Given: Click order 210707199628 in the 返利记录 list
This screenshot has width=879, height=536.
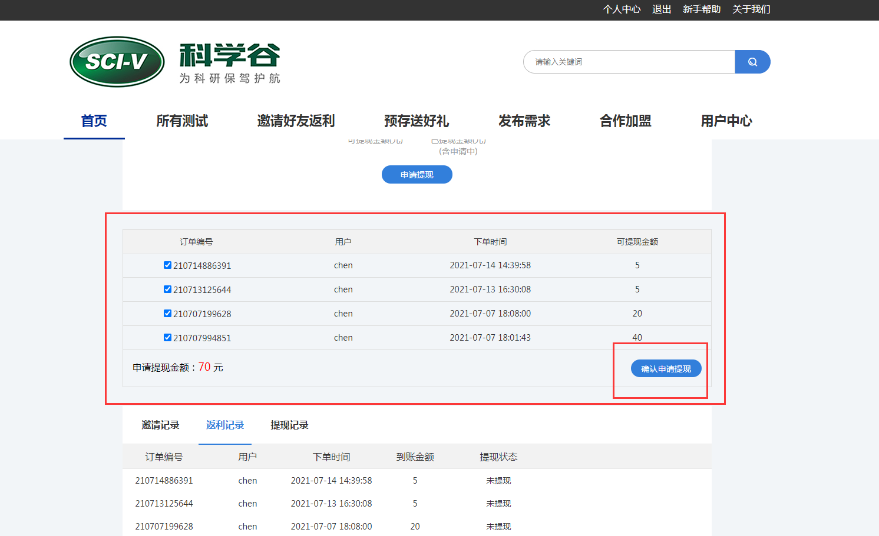Looking at the screenshot, I should coord(164,527).
